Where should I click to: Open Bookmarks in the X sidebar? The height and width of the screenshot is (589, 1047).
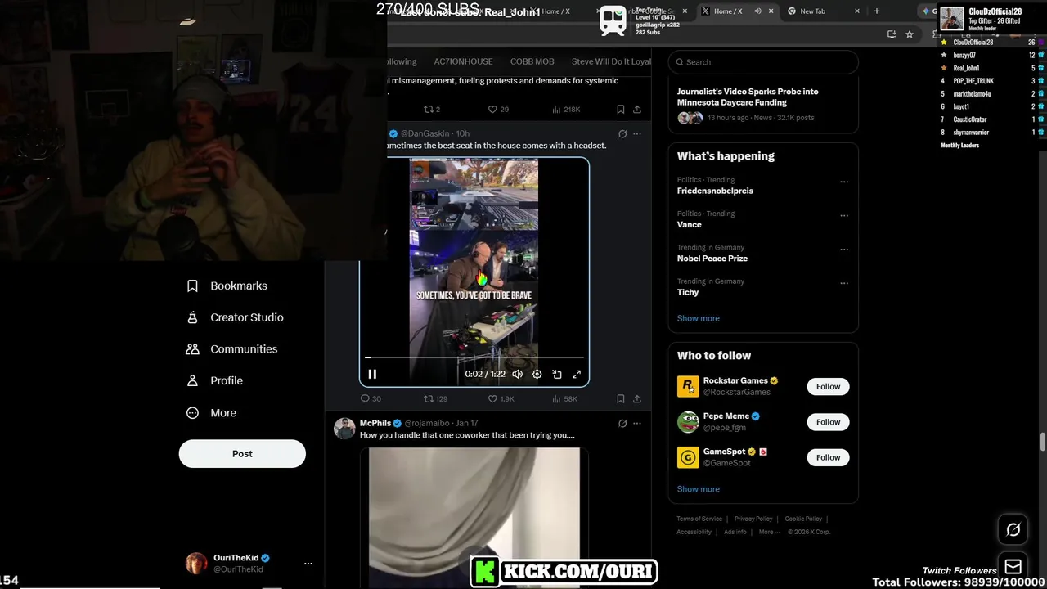click(227, 286)
